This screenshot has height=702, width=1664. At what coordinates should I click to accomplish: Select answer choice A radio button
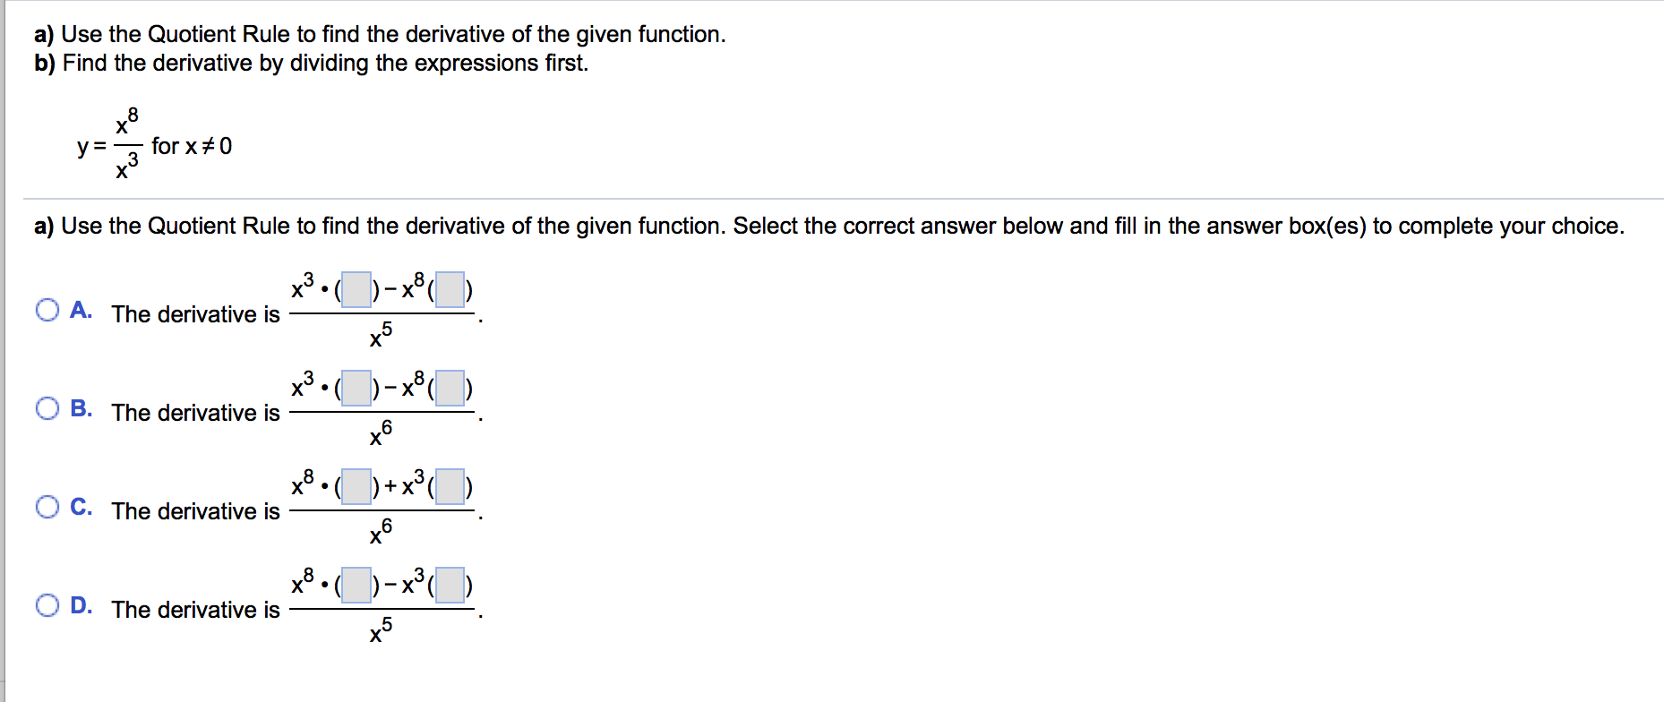(x=47, y=312)
